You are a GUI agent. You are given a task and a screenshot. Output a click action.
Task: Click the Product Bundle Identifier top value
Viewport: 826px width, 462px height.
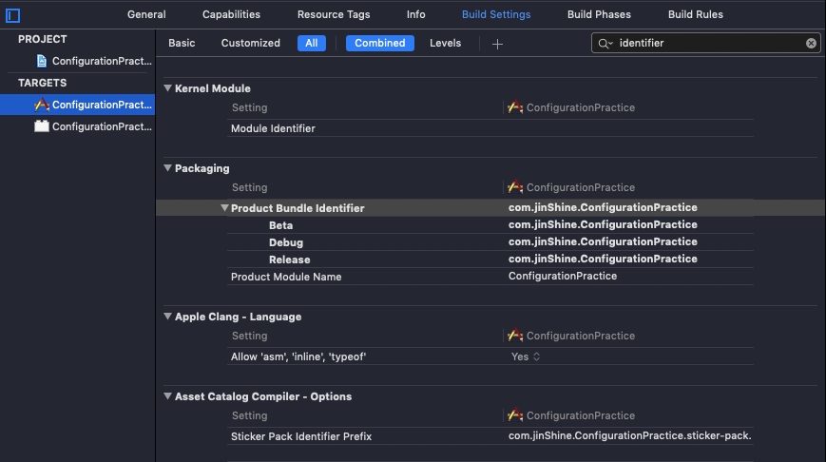tap(603, 207)
